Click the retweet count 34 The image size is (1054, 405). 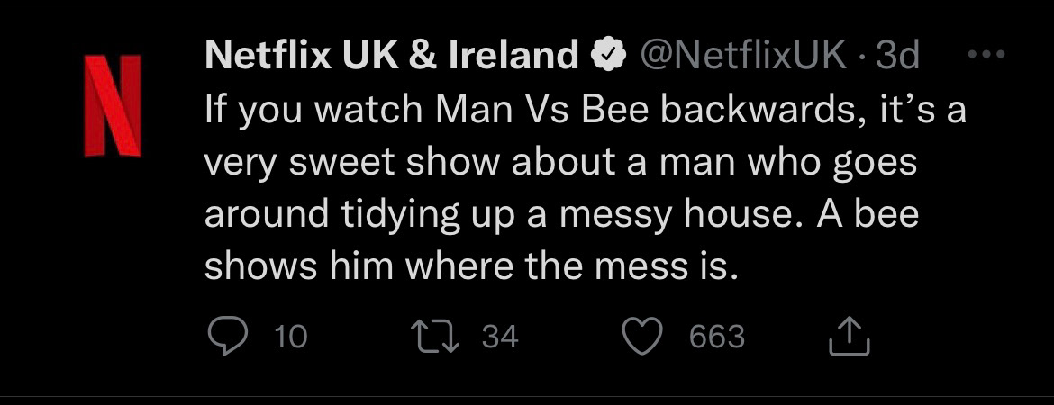500,337
